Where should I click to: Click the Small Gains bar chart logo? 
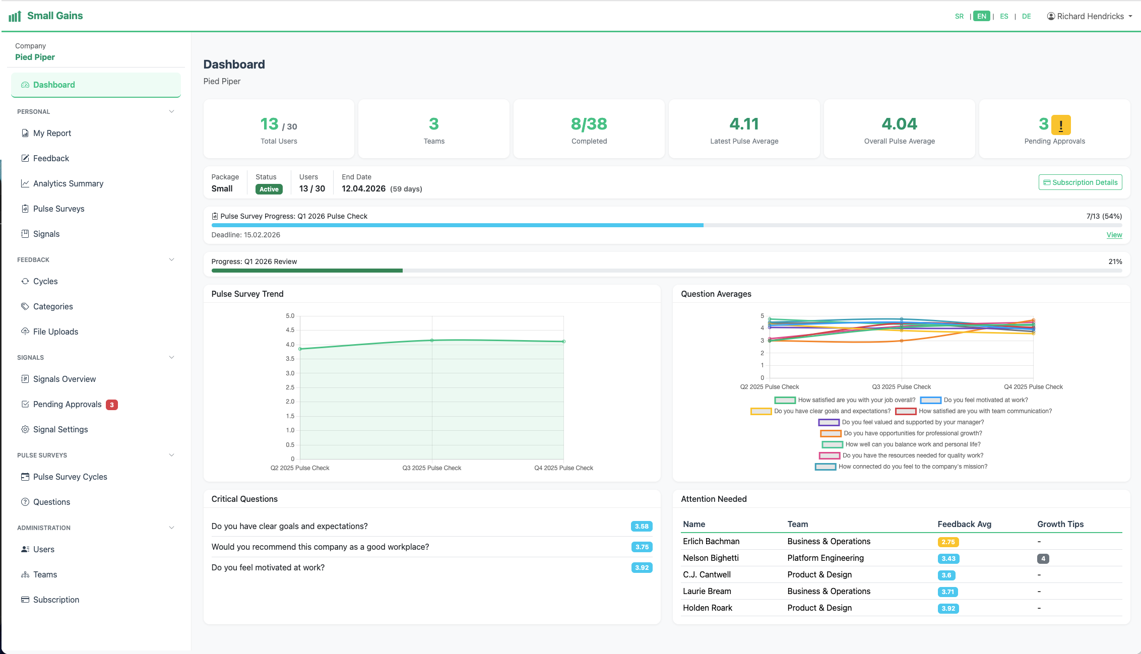click(15, 16)
